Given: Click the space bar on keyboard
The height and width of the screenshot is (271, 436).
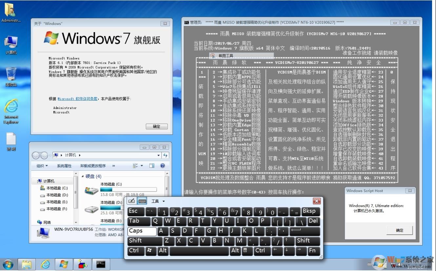Looking at the screenshot, I should [x=199, y=251].
